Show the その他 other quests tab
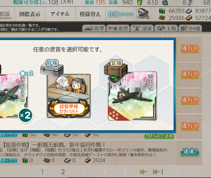This screenshot has height=178, width=211. [190, 28]
